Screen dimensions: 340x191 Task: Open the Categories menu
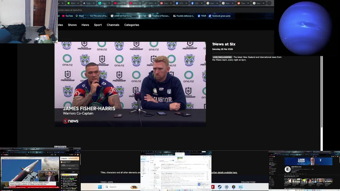coord(132,25)
